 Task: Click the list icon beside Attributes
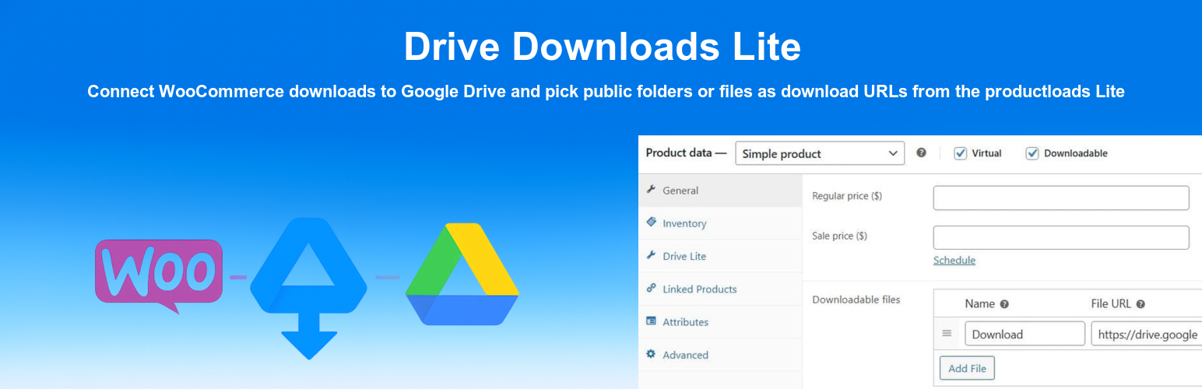point(651,321)
